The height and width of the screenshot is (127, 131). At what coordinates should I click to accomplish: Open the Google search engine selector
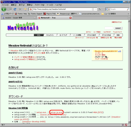[108, 9]
